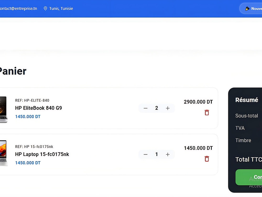Viewport: 262px width, 197px height.
Task: Click the blue unit price under HP EliteBook
Action: 28,117
